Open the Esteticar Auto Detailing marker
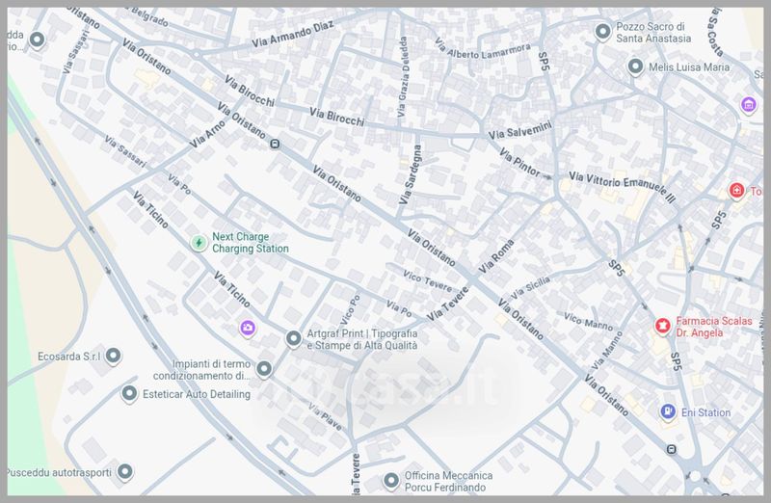The width and height of the screenshot is (771, 503). coord(129,393)
